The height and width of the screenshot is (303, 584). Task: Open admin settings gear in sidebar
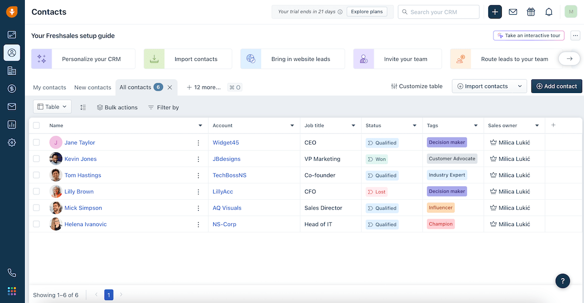(12, 143)
